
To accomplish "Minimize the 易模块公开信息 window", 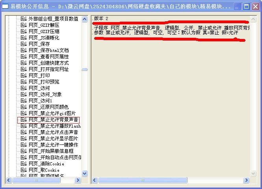I will [x=237, y=7].
